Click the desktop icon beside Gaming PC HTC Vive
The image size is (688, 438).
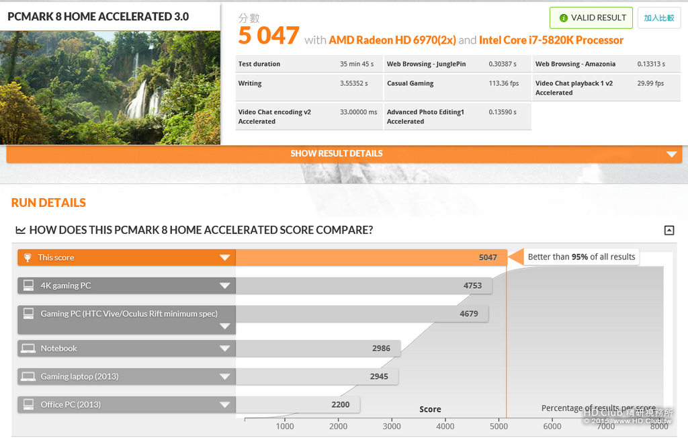click(x=28, y=314)
